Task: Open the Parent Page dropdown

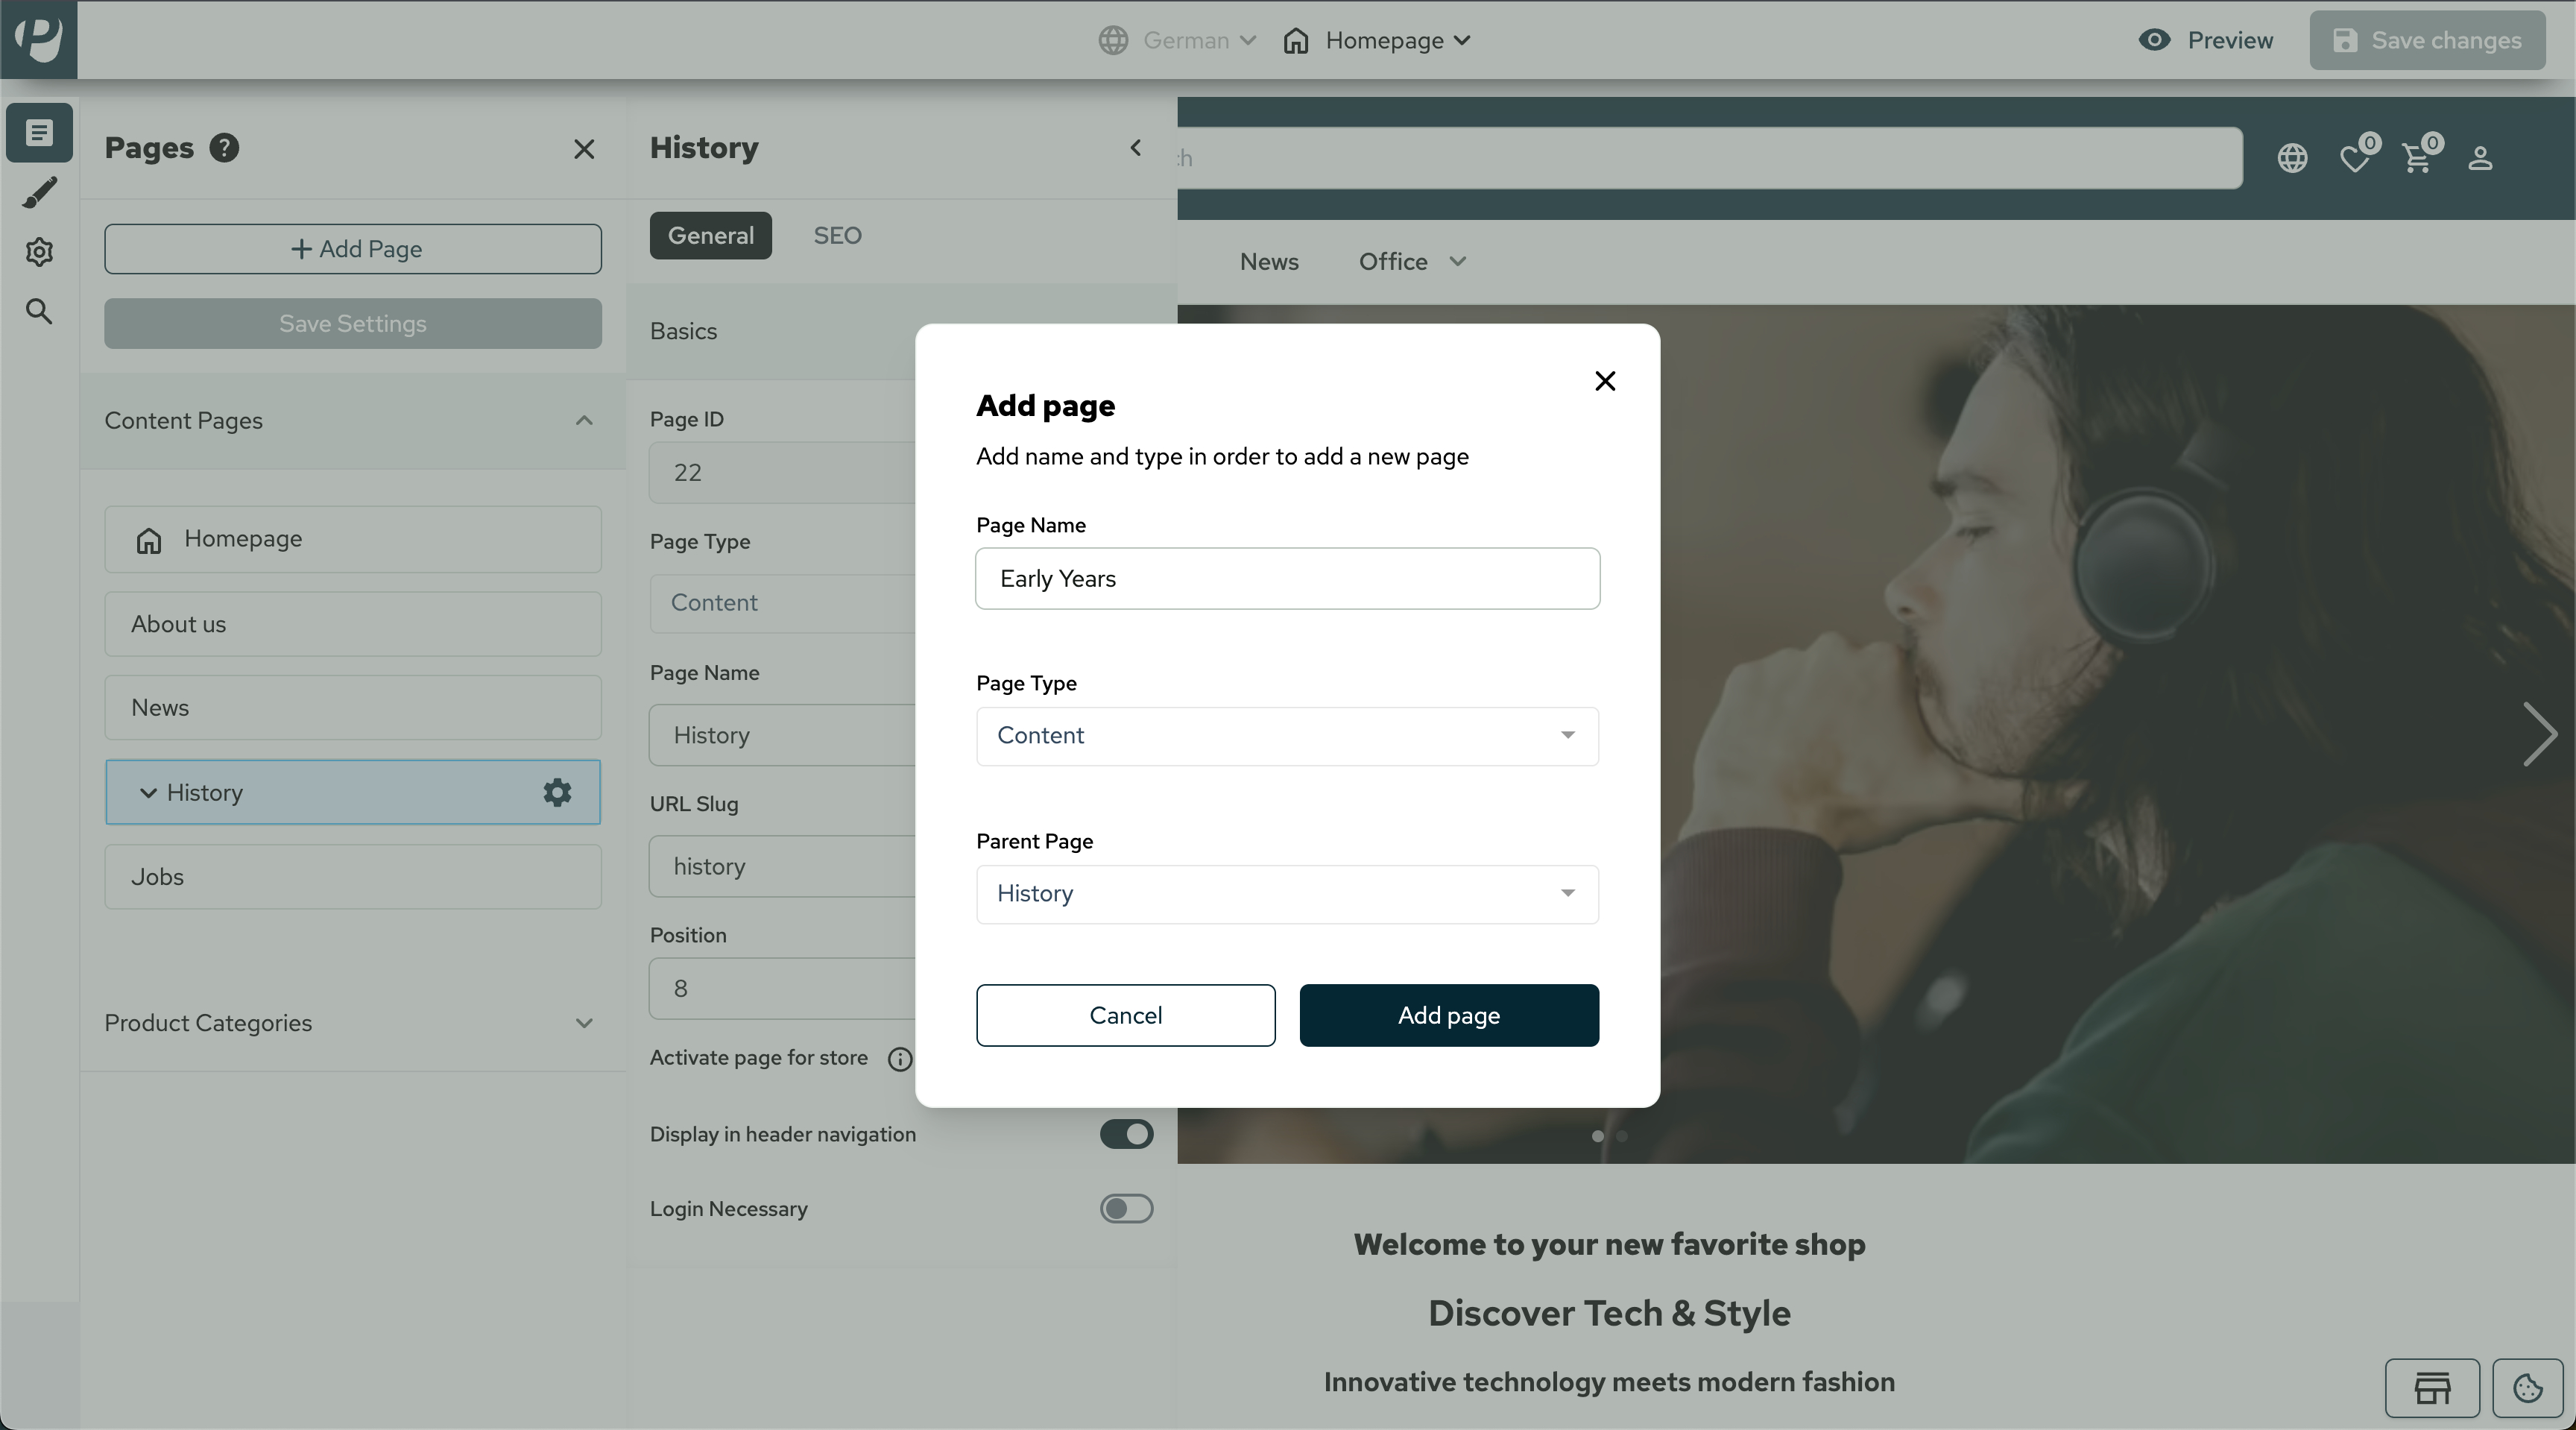Action: (x=1287, y=894)
